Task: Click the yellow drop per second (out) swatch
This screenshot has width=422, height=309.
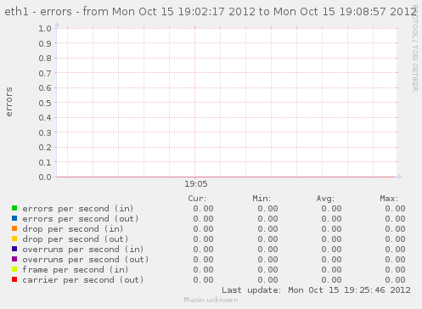Action: click(x=14, y=239)
